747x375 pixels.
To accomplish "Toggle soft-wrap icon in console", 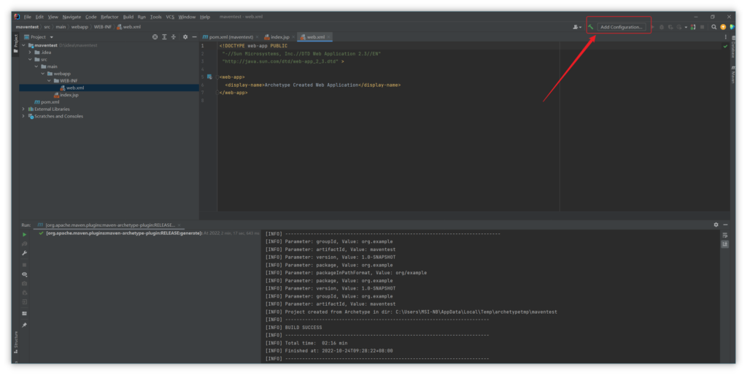I will 724,236.
